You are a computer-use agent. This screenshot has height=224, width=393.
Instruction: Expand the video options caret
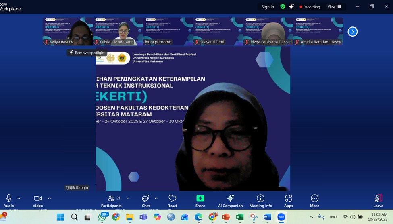[50, 198]
